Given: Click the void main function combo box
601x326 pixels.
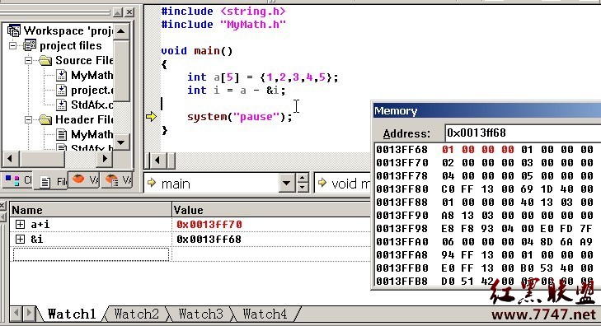Looking at the screenshot, I should click(342, 184).
